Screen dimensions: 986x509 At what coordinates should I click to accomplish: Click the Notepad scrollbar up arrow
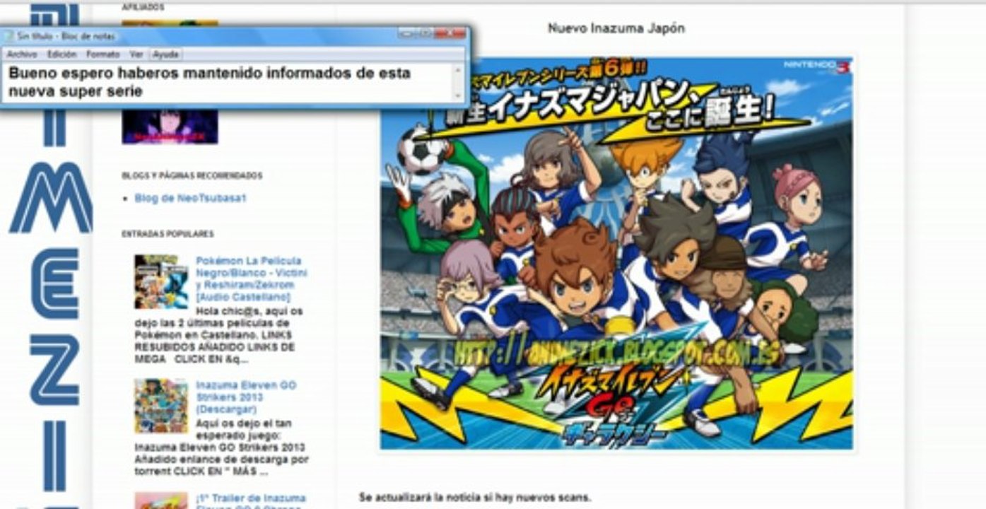[x=457, y=70]
